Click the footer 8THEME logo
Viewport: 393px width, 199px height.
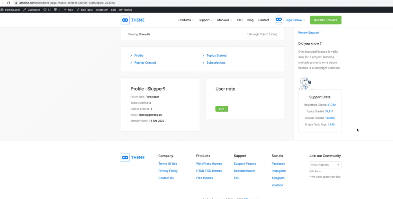(x=132, y=157)
